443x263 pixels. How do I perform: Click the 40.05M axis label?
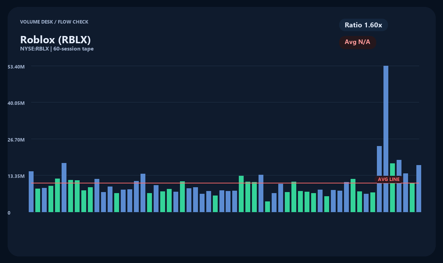16,103
